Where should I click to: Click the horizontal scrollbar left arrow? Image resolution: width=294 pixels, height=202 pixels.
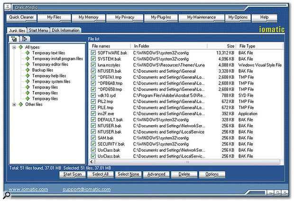tap(92, 162)
